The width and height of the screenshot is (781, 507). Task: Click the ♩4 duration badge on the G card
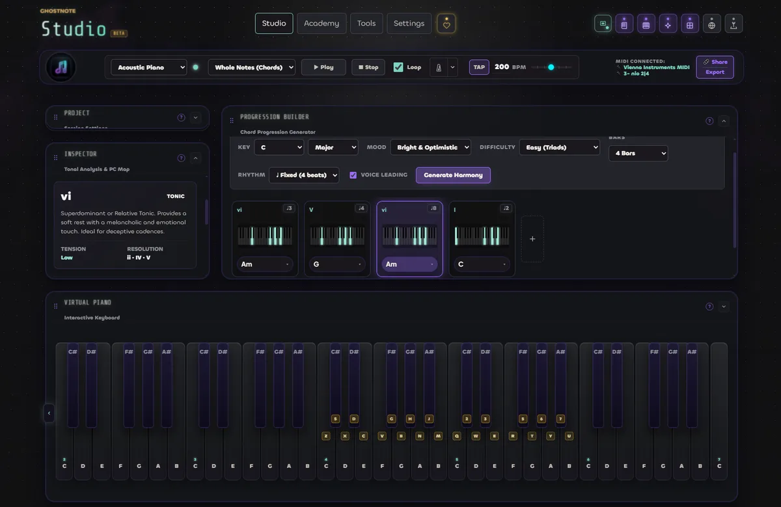361,208
